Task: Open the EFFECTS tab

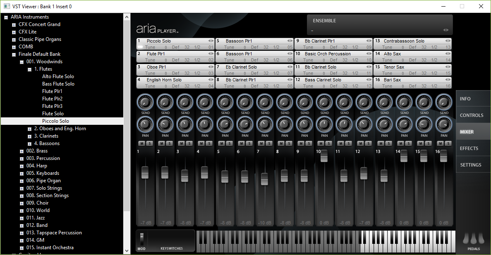Action: pyautogui.click(x=473, y=148)
